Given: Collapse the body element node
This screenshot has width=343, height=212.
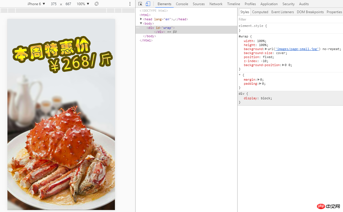Looking at the screenshot, I should [141, 23].
